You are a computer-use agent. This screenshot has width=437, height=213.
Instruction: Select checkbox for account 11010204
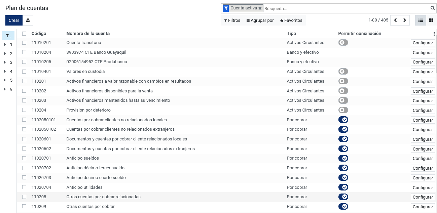pyautogui.click(x=24, y=52)
